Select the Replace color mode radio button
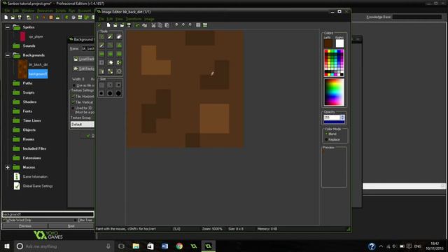Image resolution: width=448 pixels, height=252 pixels. [327, 139]
